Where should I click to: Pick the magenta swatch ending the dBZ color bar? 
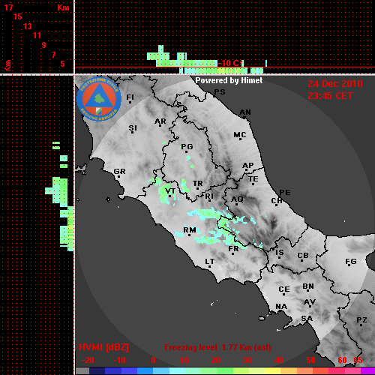pos(367,371)
